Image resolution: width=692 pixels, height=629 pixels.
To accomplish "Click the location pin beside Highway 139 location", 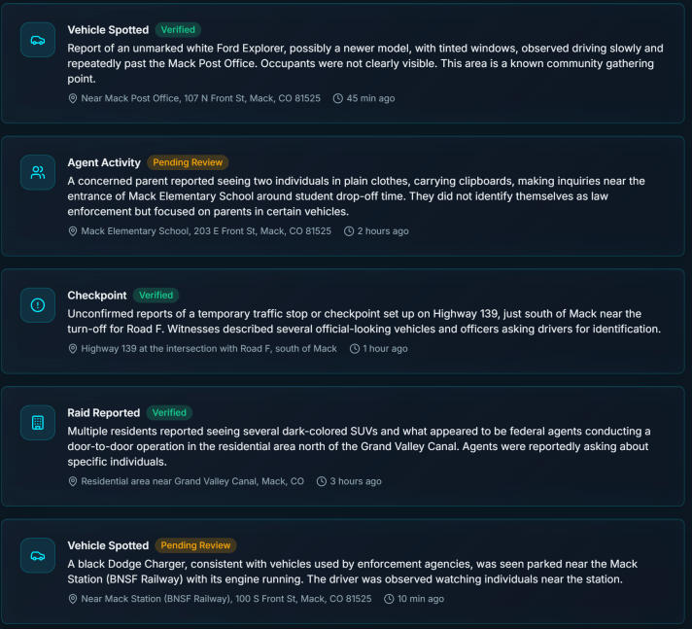I will click(x=73, y=349).
